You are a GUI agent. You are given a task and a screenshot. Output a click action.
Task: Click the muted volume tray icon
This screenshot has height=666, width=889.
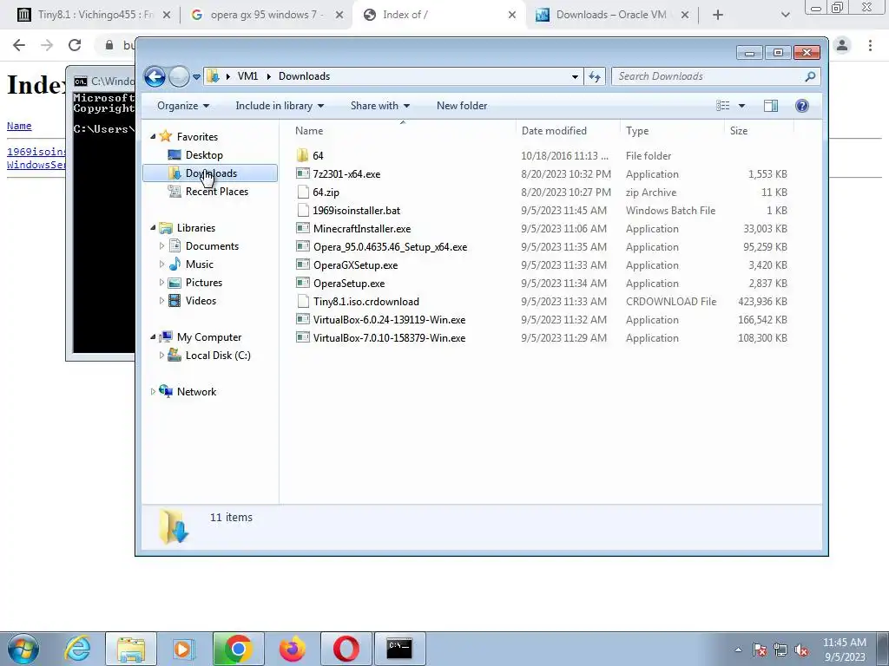coord(801,650)
